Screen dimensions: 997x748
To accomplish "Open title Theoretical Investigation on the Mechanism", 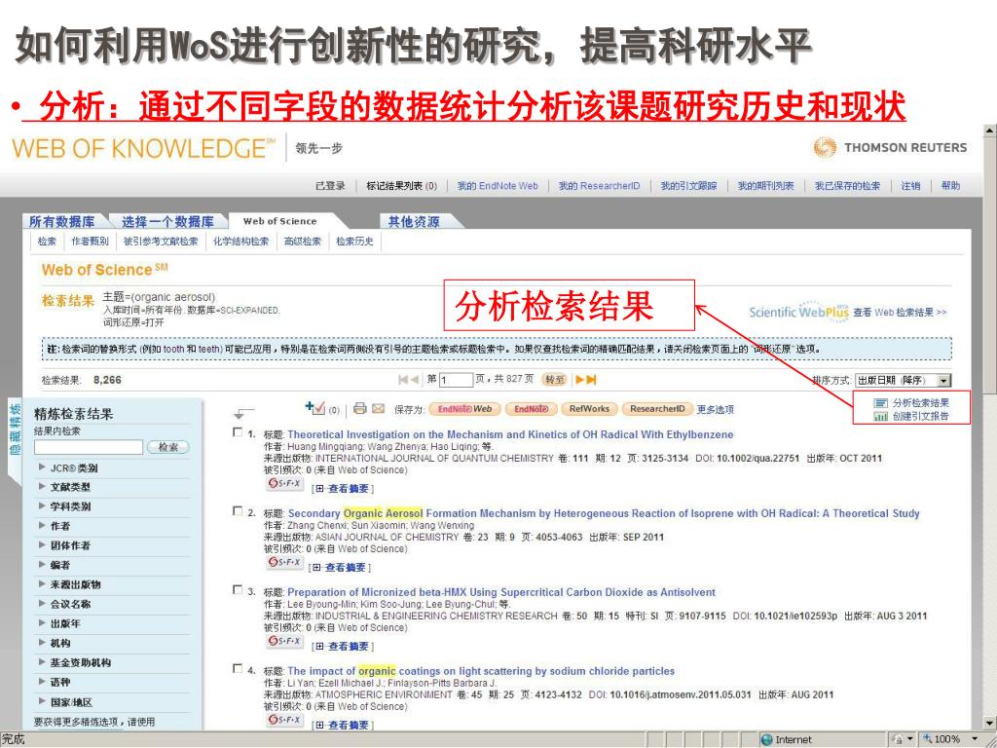I will coord(510,434).
